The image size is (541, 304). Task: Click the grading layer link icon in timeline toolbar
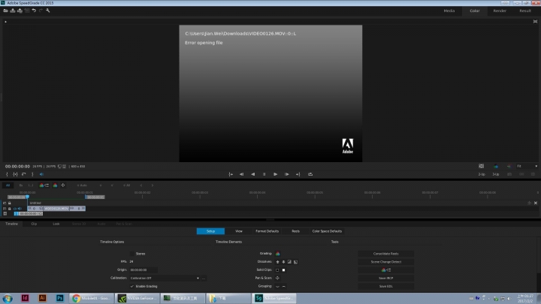tap(44, 185)
